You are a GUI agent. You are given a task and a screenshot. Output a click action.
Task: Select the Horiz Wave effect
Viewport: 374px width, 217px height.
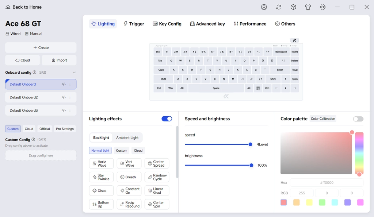coord(102,163)
